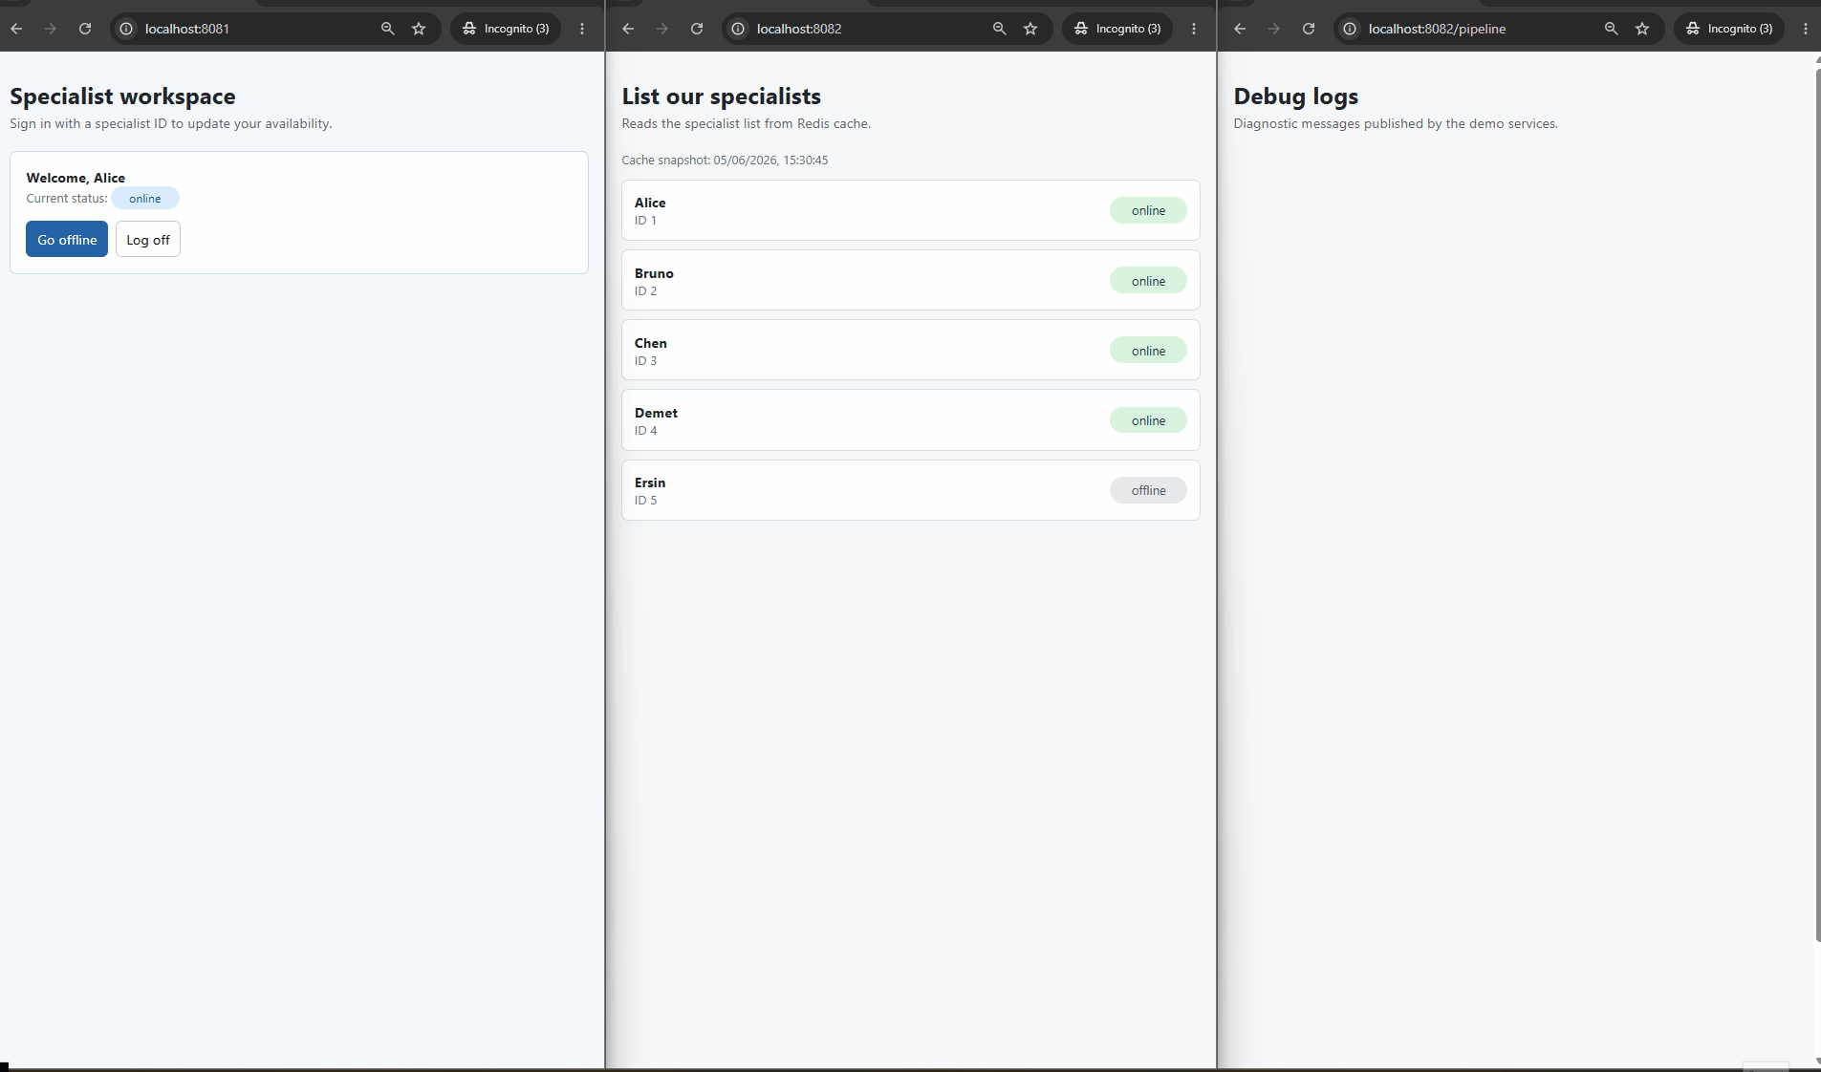Click Back arrow in pipeline window

pyautogui.click(x=1240, y=29)
